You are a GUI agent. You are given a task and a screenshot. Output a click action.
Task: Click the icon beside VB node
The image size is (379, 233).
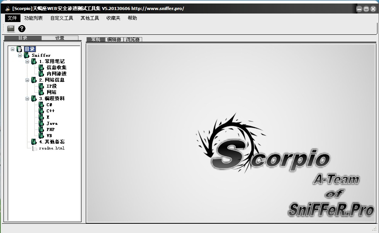[41, 136]
